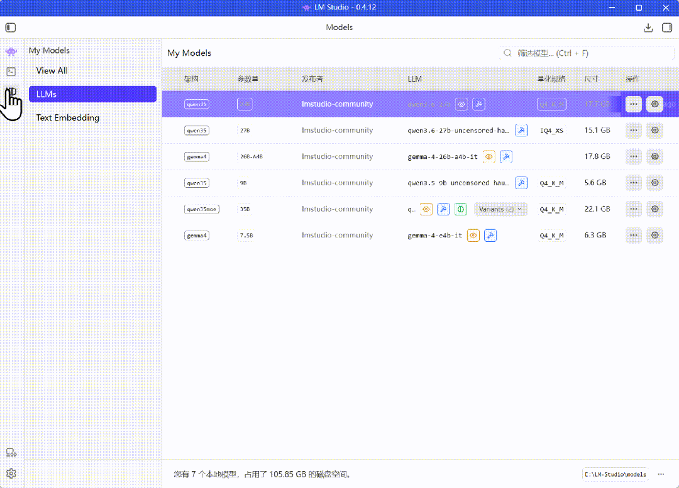679x488 pixels.
Task: Sort by the 量化规格 column header
Action: [551, 79]
